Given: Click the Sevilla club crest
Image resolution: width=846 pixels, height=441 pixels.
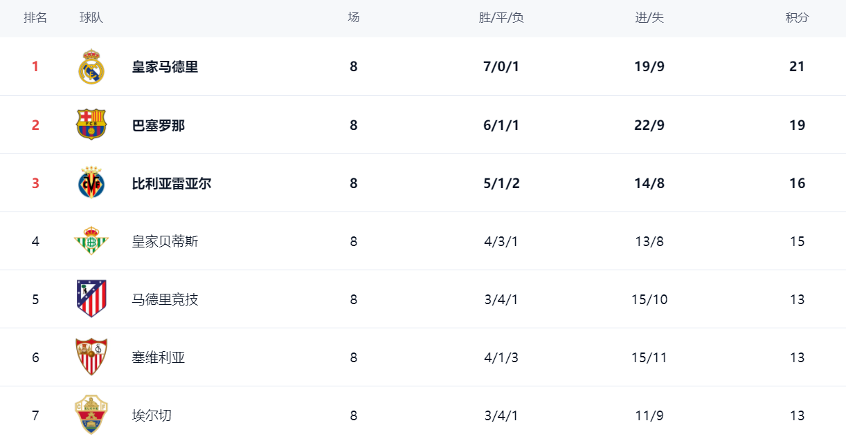Looking at the screenshot, I should coord(91,357).
